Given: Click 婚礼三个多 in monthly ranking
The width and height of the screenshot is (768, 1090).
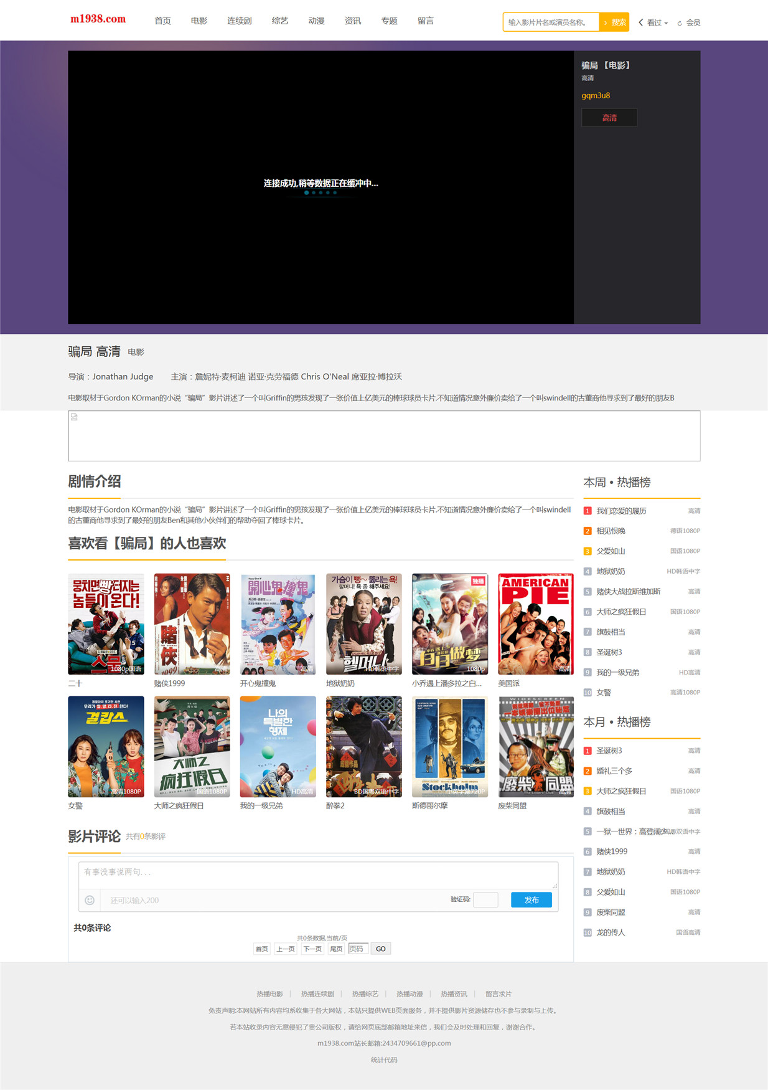Looking at the screenshot, I should pyautogui.click(x=614, y=770).
